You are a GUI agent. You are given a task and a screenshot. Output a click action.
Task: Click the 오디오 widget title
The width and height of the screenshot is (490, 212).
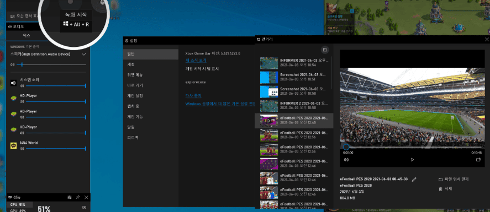(18, 27)
